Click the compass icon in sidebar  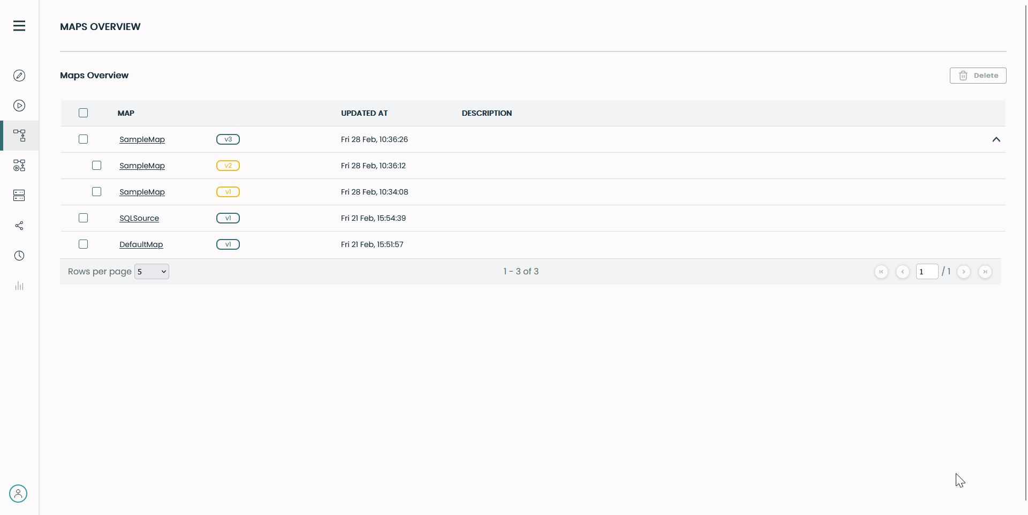(x=19, y=76)
